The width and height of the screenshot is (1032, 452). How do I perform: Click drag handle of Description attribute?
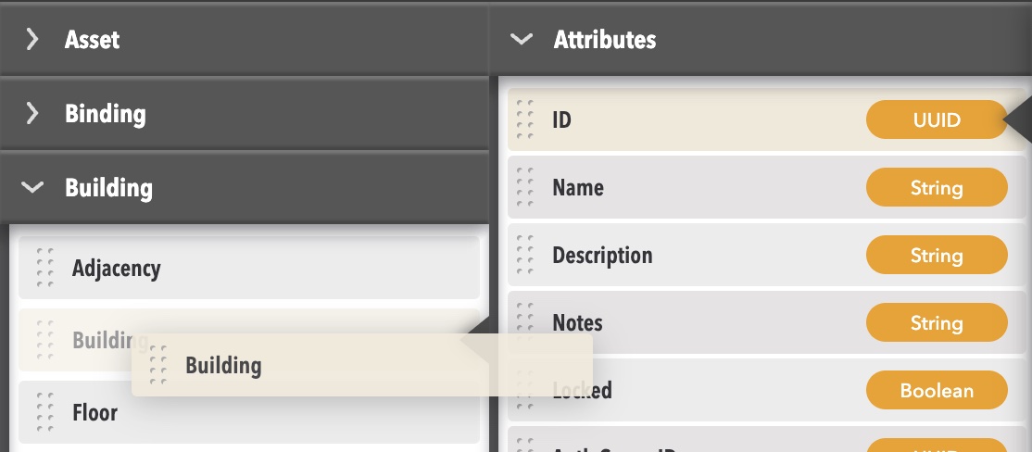point(525,256)
